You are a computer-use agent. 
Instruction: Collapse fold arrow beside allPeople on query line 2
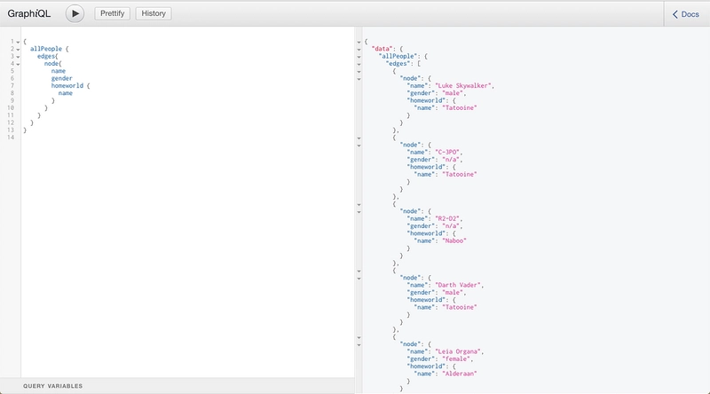click(18, 50)
